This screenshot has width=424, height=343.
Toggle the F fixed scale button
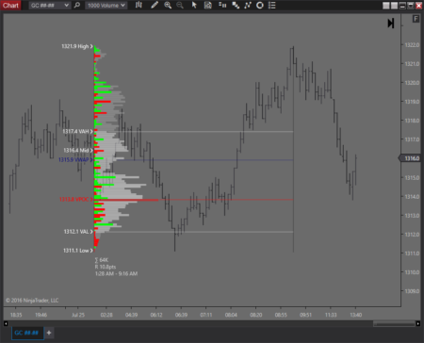tap(416, 19)
